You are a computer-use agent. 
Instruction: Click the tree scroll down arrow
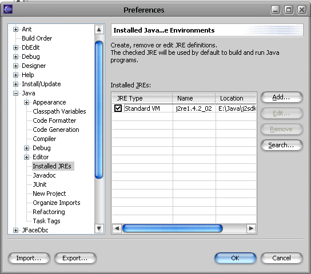tap(99, 229)
